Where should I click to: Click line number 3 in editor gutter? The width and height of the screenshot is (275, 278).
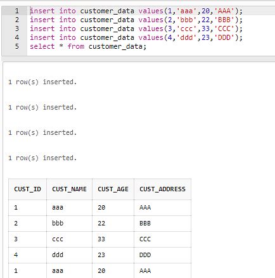click(17, 28)
